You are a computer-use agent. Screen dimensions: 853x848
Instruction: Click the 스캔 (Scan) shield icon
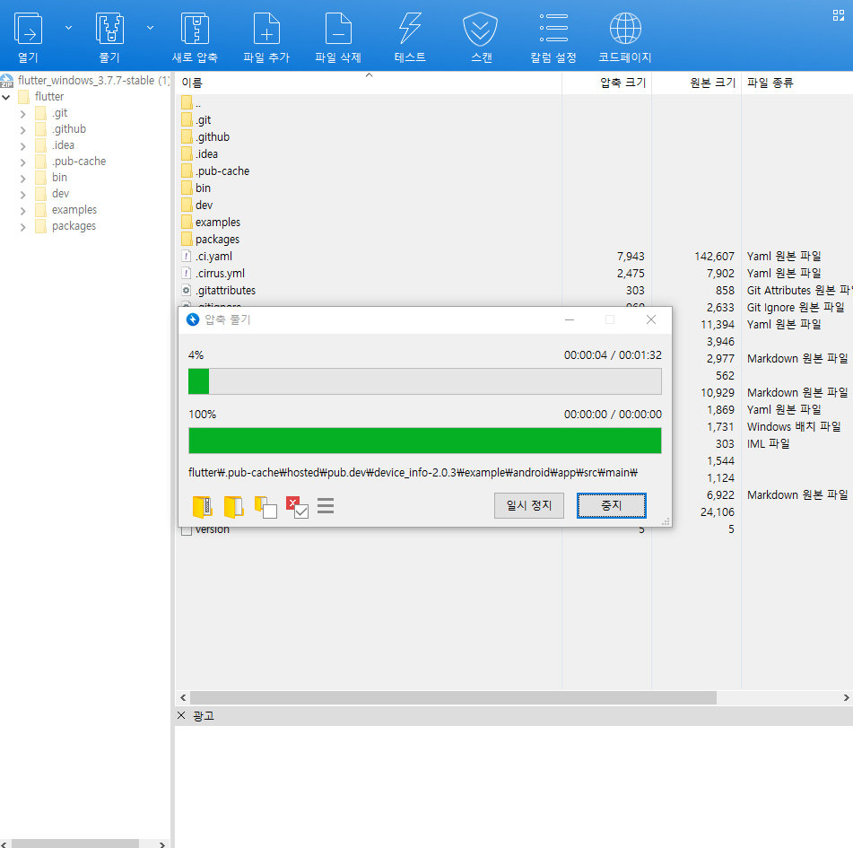[x=481, y=29]
